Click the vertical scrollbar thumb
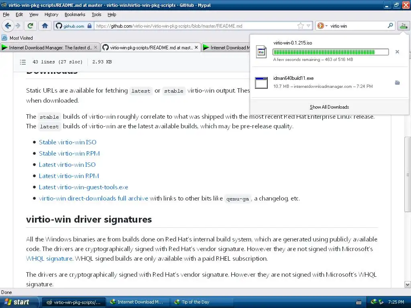411x308 pixels. 407,174
